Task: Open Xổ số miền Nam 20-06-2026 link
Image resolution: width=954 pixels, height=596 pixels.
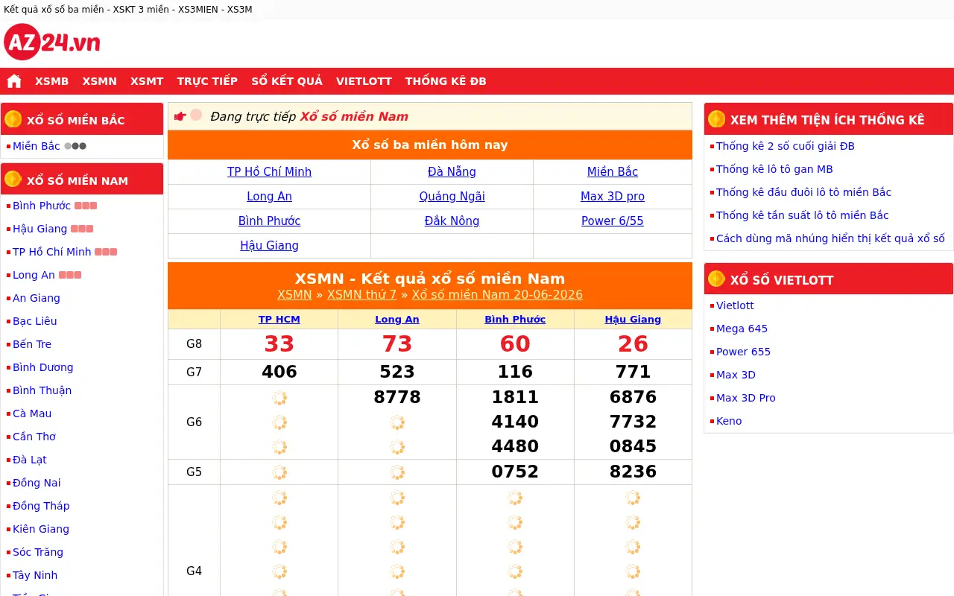Action: 497,295
